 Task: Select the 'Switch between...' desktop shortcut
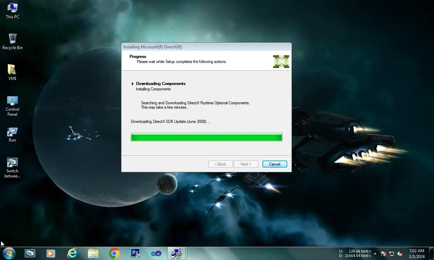[x=13, y=168]
